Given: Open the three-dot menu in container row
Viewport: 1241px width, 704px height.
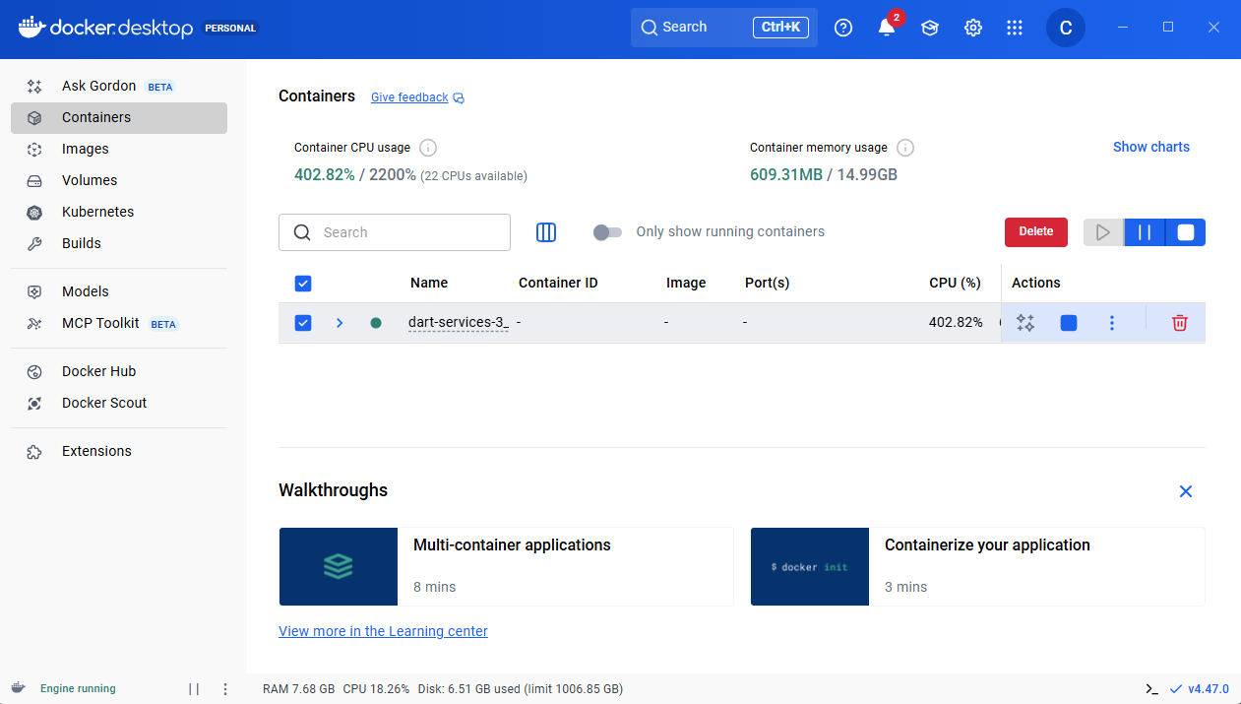Looking at the screenshot, I should click(x=1112, y=323).
